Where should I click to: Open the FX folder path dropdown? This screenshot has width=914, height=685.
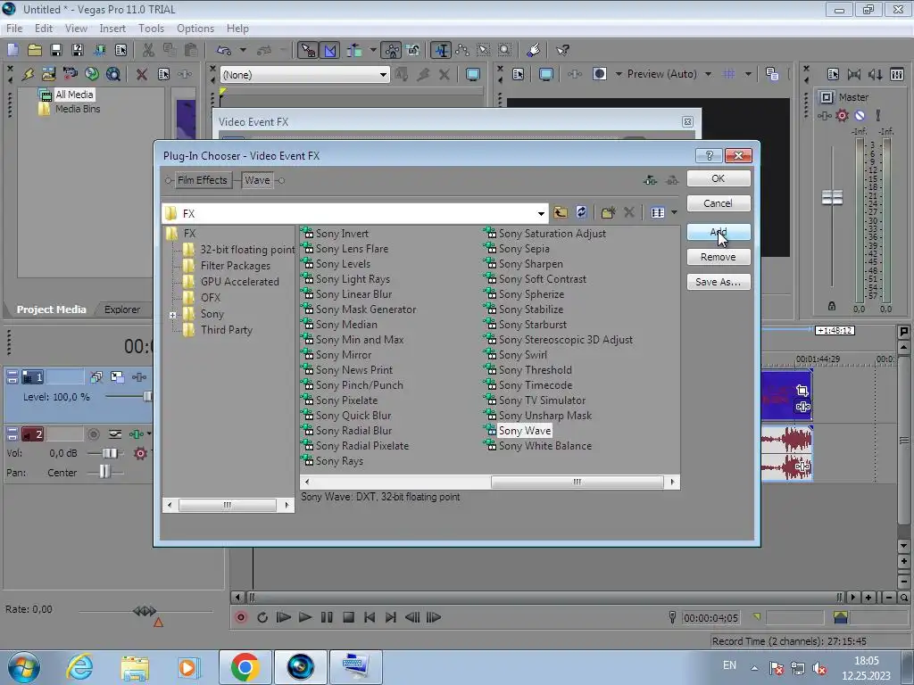click(541, 214)
